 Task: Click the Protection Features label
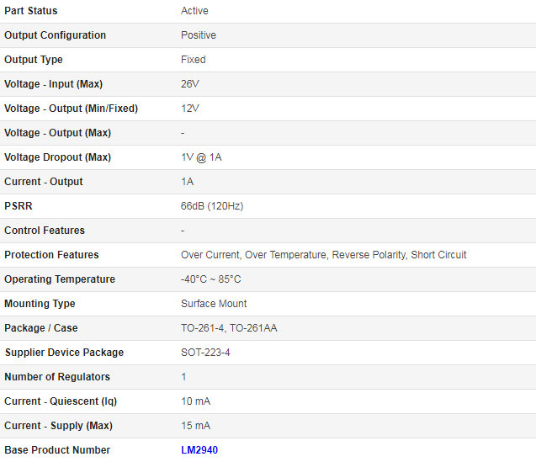[51, 254]
